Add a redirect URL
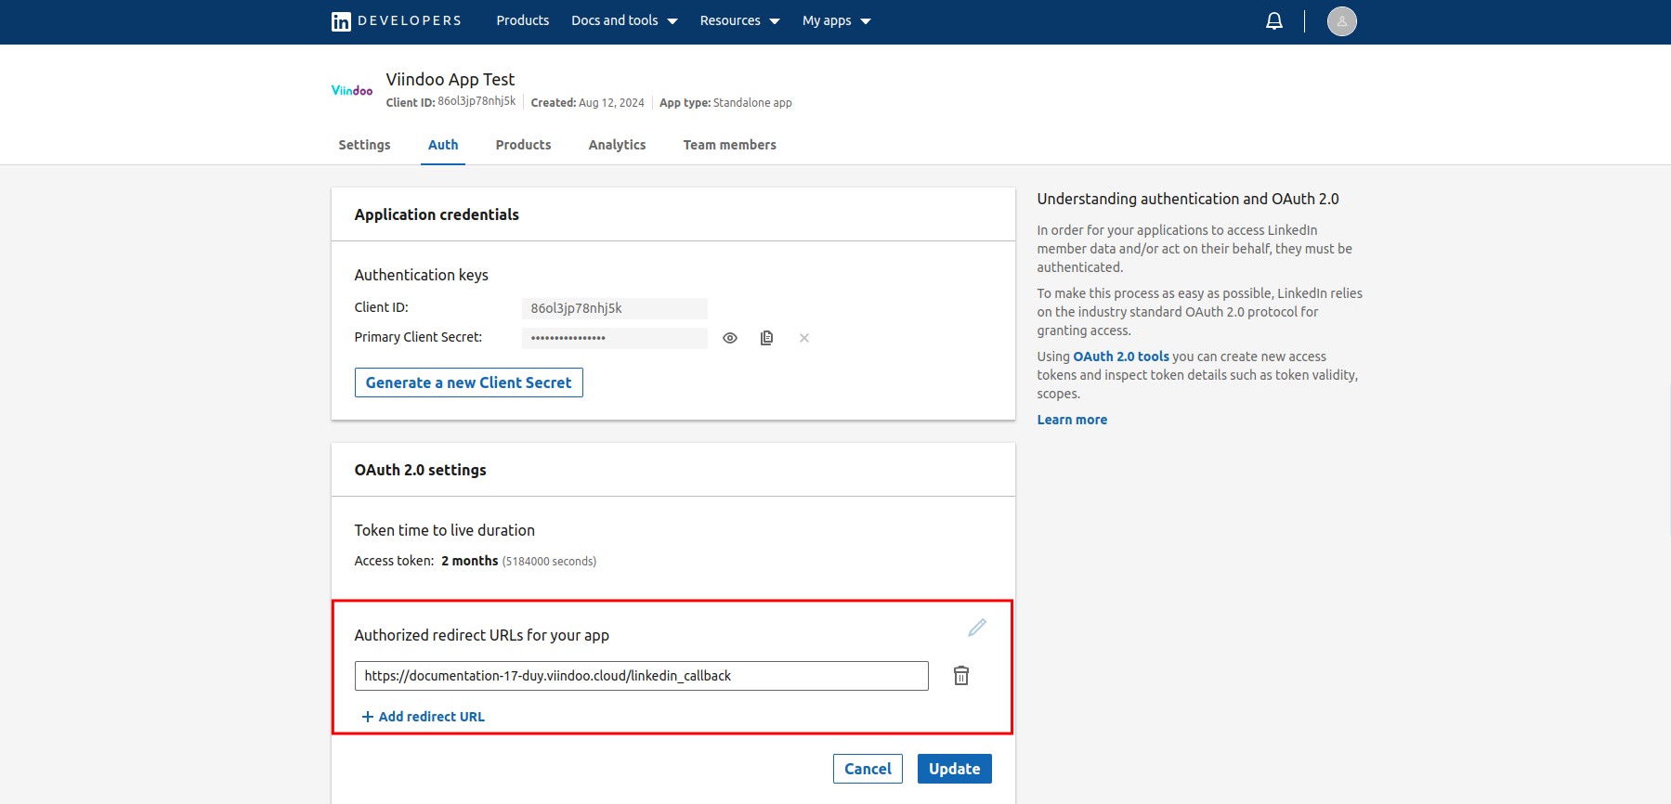Screen dimensions: 1671x804 (424, 717)
